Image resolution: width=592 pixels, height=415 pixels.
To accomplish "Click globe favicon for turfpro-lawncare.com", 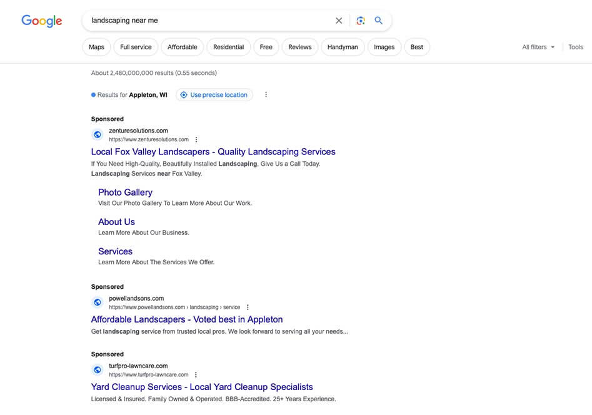I will pos(98,370).
